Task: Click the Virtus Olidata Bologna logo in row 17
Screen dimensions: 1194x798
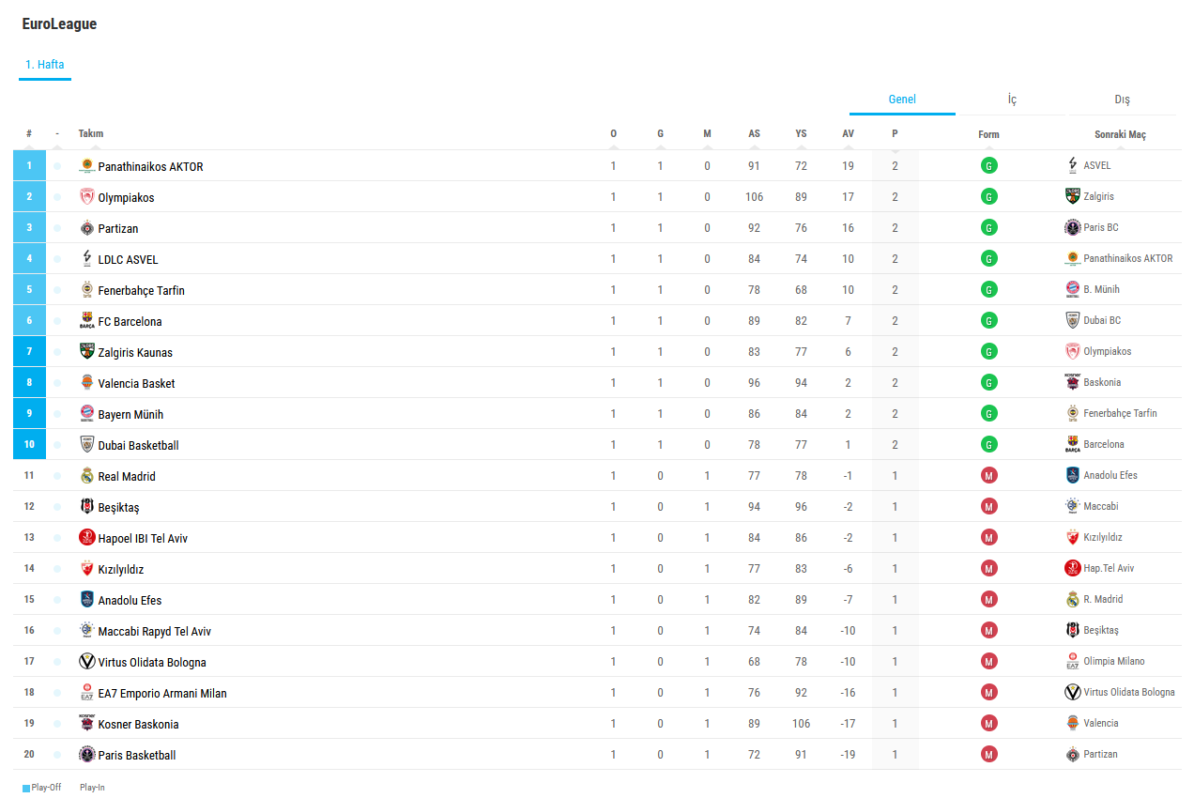Action: 87,662
